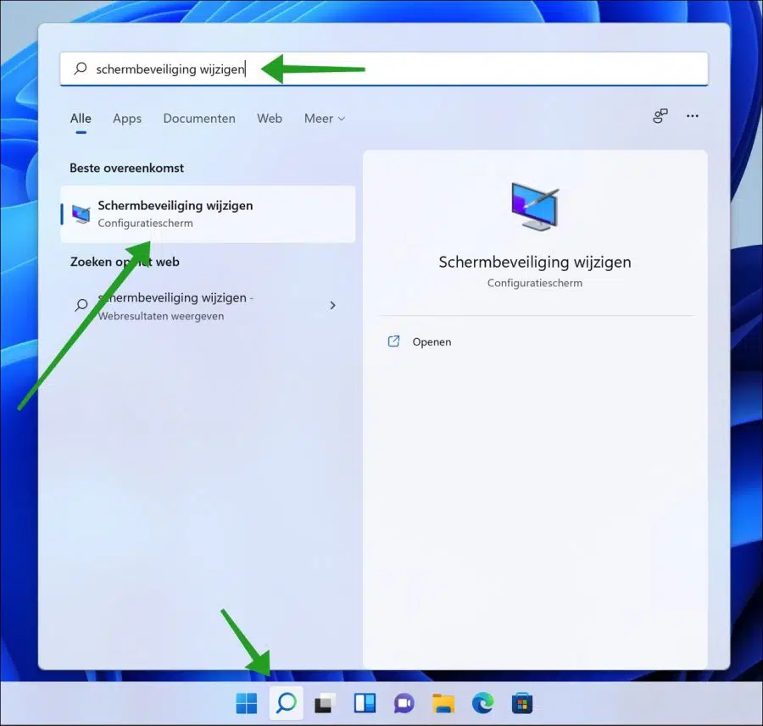Image resolution: width=763 pixels, height=726 pixels.
Task: Expand the web result chevron arrow
Action: click(x=333, y=305)
